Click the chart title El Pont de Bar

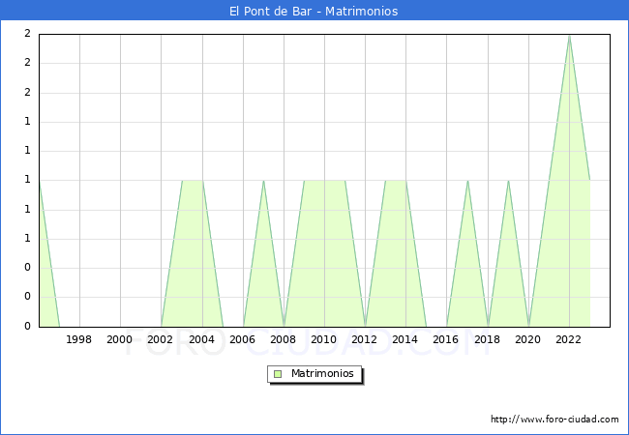[x=314, y=12]
